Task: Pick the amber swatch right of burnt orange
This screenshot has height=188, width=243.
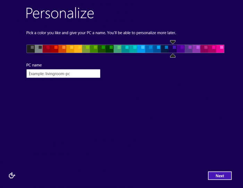Action: 70,49
